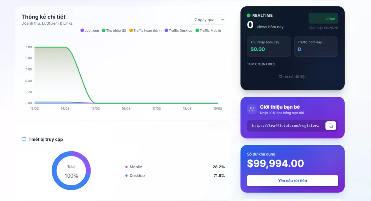Click the 14/03 date label on chart axis

pos(65,109)
